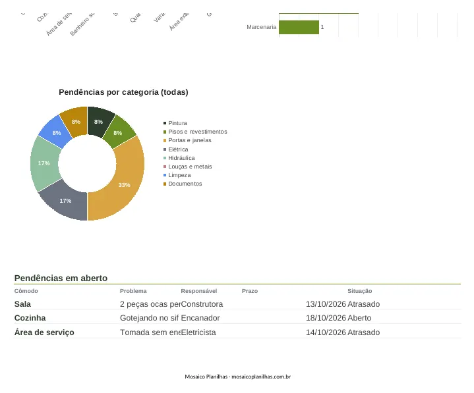
Task: Click the Encanador responsável cell
Action: pyautogui.click(x=200, y=318)
